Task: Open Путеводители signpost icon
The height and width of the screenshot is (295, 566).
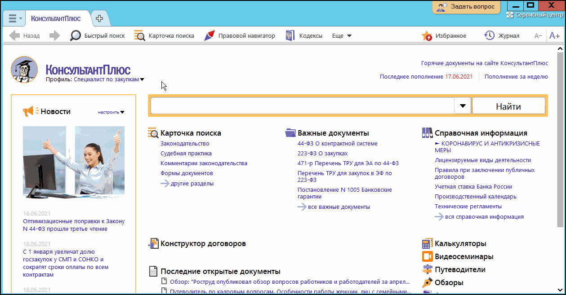Action: (427, 270)
